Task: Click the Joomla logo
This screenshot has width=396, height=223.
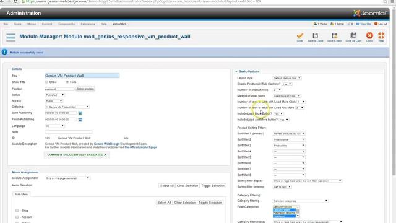Action: tap(370, 13)
